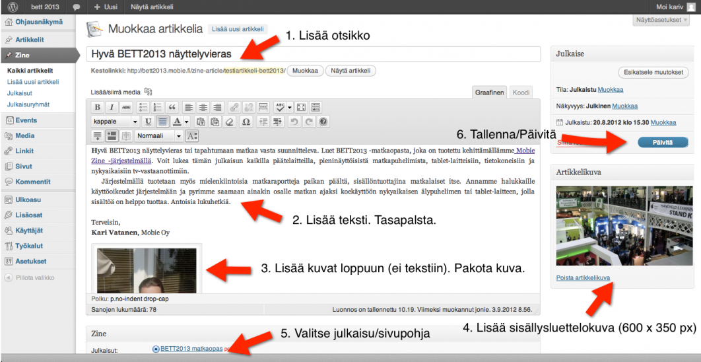Select the BETT2013 matkaopas radio button
Viewport: 701px width, 362px height.
156,349
